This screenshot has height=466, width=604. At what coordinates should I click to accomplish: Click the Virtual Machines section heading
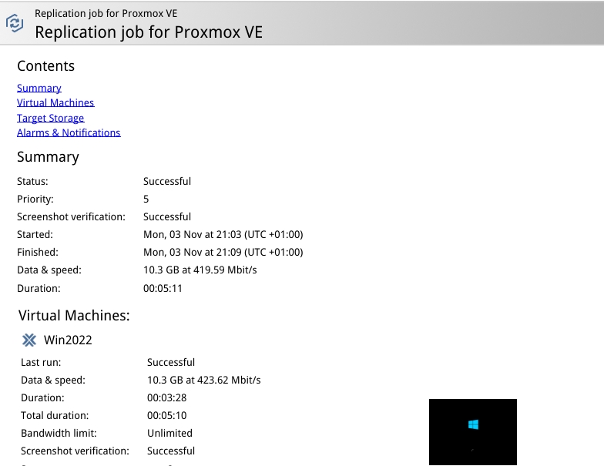point(74,315)
